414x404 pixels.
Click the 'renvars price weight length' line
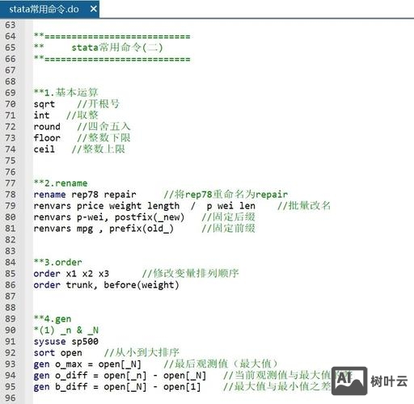(145, 206)
